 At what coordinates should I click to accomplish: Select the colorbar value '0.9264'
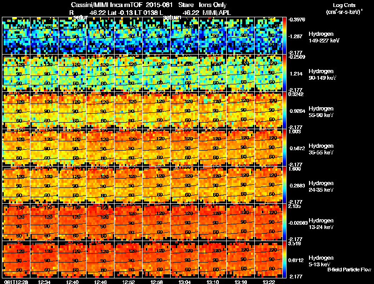[297, 111]
